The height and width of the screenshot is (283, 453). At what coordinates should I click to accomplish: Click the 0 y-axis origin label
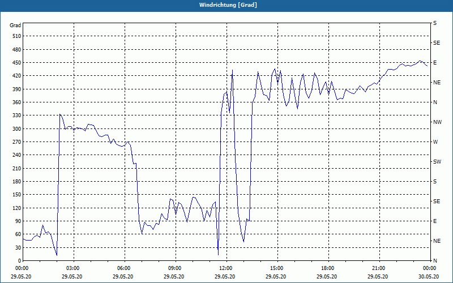point(20,261)
